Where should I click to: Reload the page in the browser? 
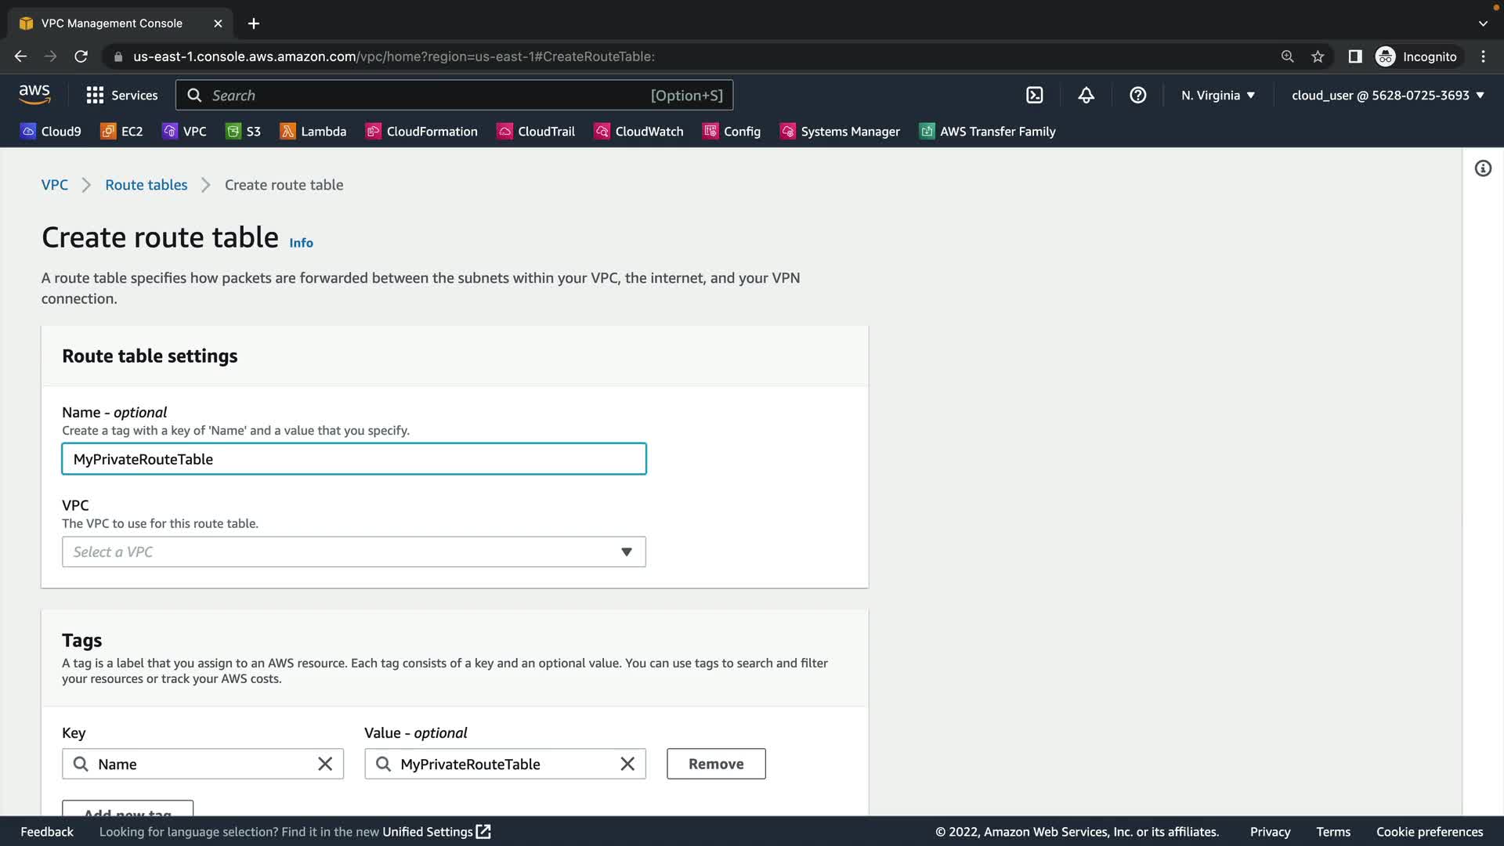tap(81, 56)
